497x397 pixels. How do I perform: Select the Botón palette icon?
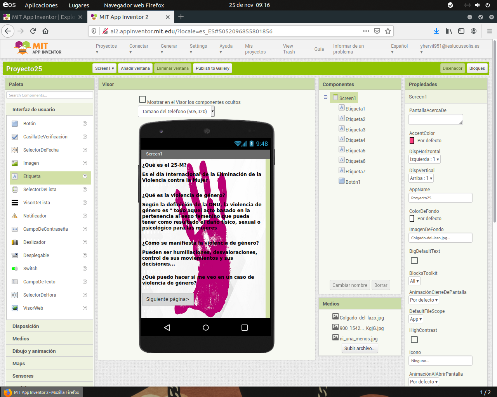tap(15, 124)
